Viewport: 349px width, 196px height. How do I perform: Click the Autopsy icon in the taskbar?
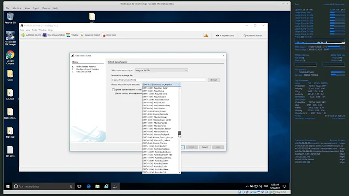pyautogui.click(x=115, y=186)
